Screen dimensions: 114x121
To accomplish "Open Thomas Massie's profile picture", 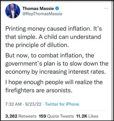I will [x=13, y=11].
